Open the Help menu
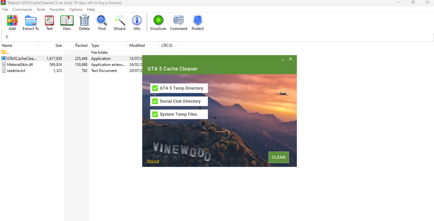This screenshot has height=221, width=434. tap(91, 10)
